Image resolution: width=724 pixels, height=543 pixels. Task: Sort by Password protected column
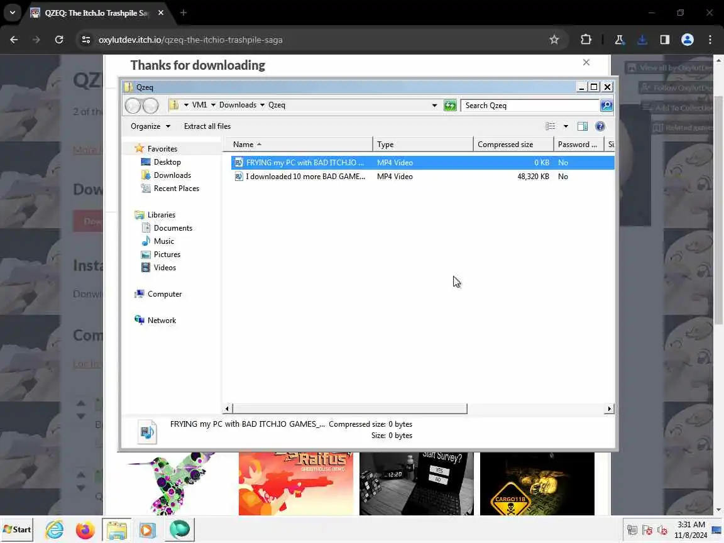pos(579,145)
